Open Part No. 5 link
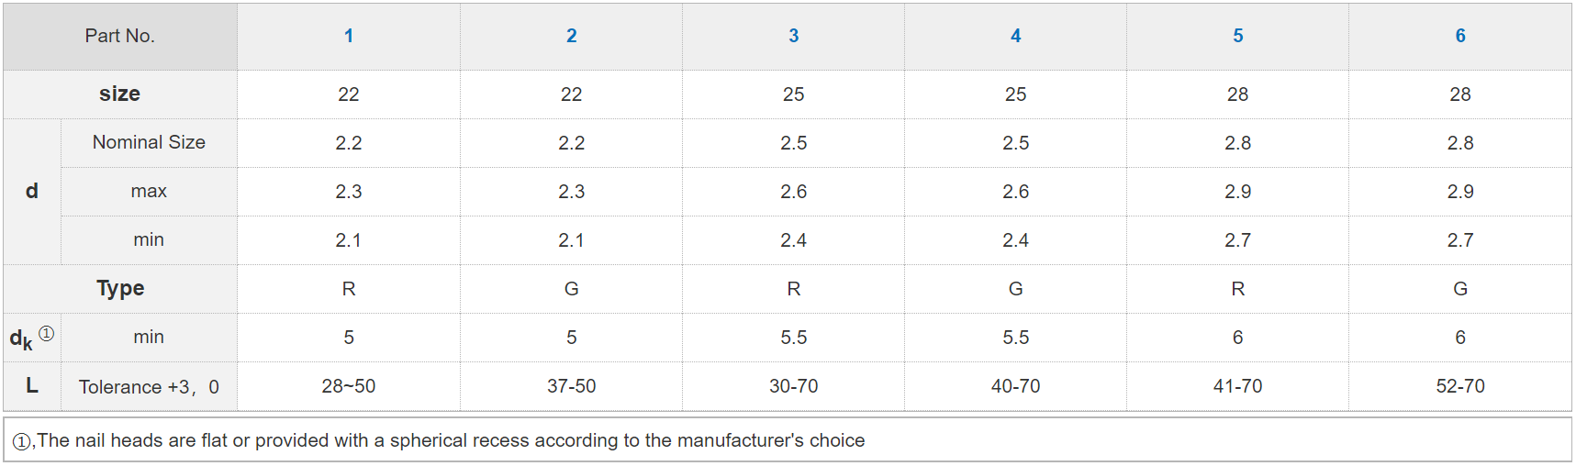Image resolution: width=1576 pixels, height=466 pixels. (1237, 36)
